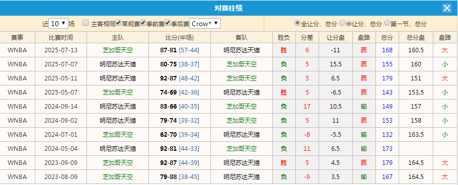
Task: Open 芝加哥天空 home team on 2025-07-13
Action: 118,50
